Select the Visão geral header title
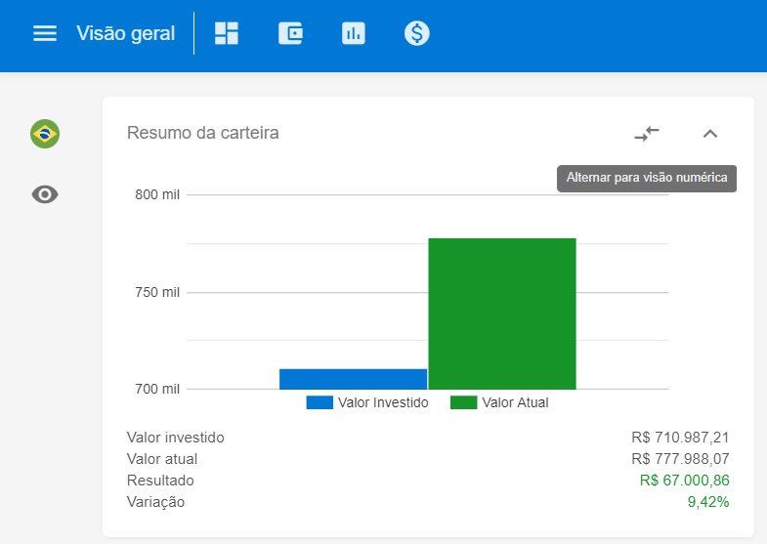Screen dimensions: 767x544 (x=126, y=34)
